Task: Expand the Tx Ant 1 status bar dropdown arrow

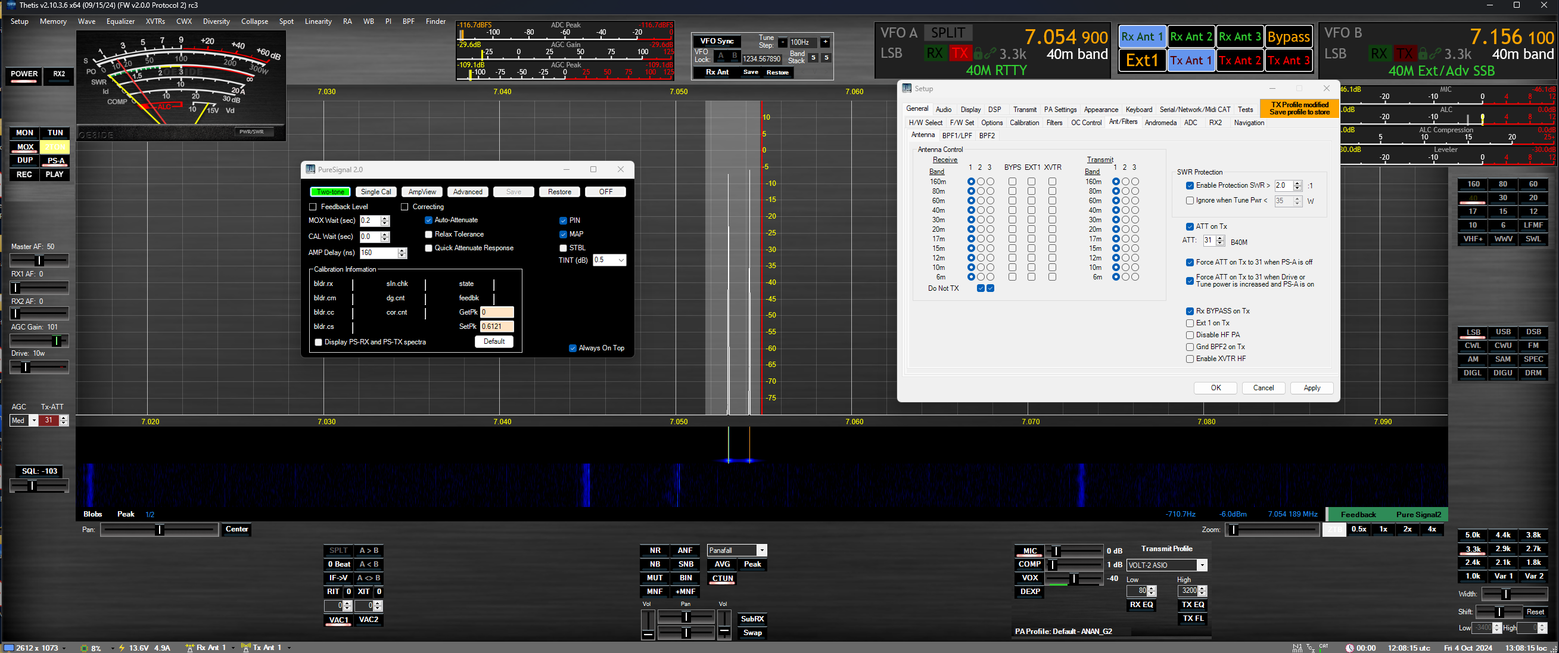Action: coord(290,648)
